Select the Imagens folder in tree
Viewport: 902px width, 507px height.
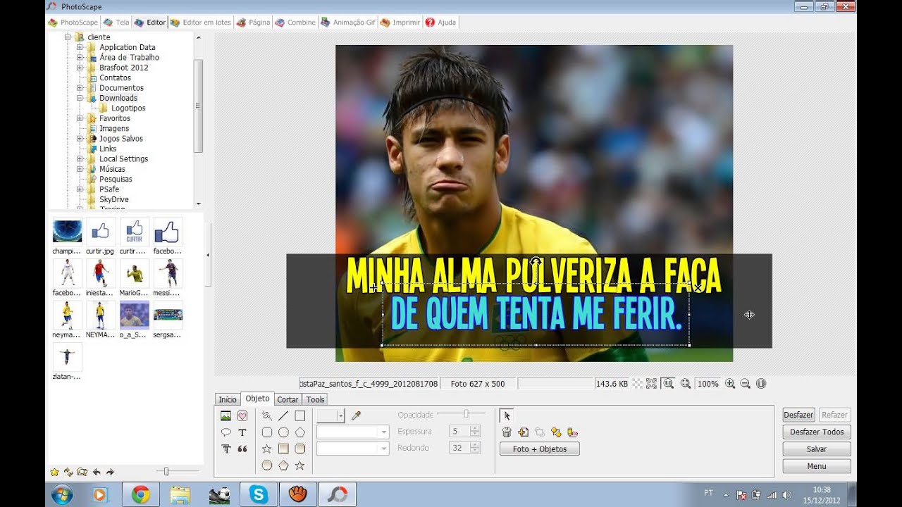114,129
